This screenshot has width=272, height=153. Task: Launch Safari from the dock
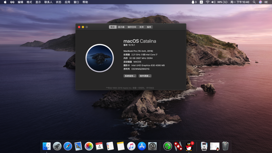pyautogui.click(x=68, y=146)
